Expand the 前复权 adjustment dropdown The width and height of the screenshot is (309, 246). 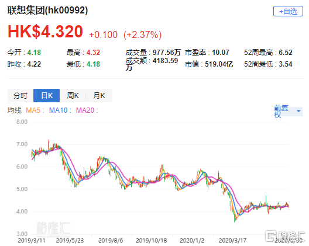pyautogui.click(x=288, y=112)
